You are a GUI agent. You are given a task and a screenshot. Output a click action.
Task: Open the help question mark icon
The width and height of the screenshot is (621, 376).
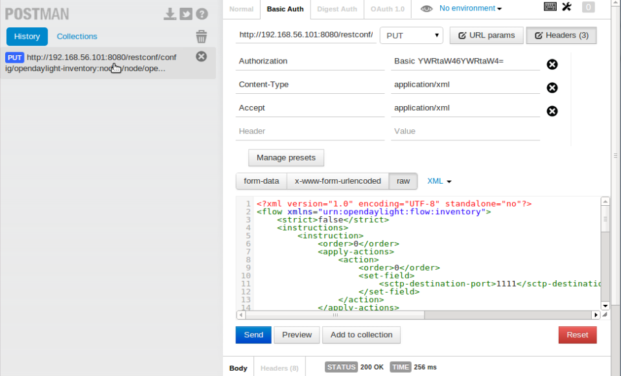pos(202,14)
